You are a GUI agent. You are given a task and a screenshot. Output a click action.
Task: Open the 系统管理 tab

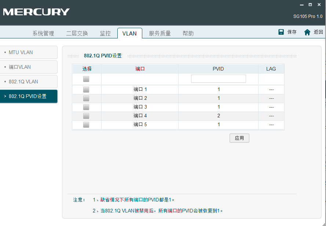pyautogui.click(x=43, y=34)
